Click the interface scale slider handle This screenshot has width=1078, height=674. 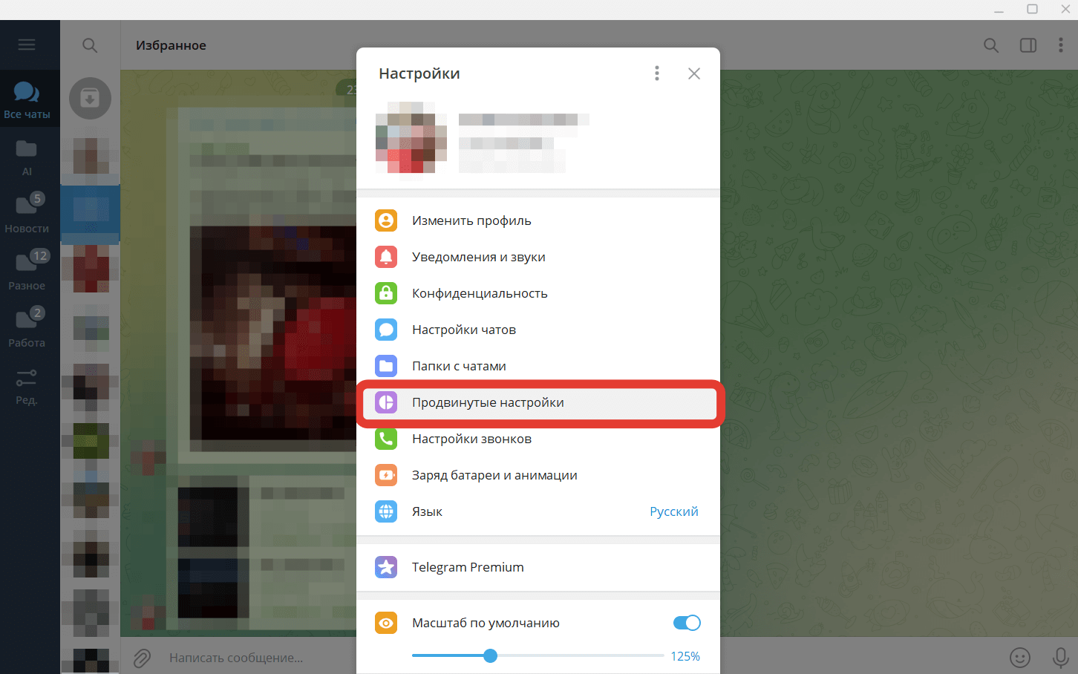490,655
